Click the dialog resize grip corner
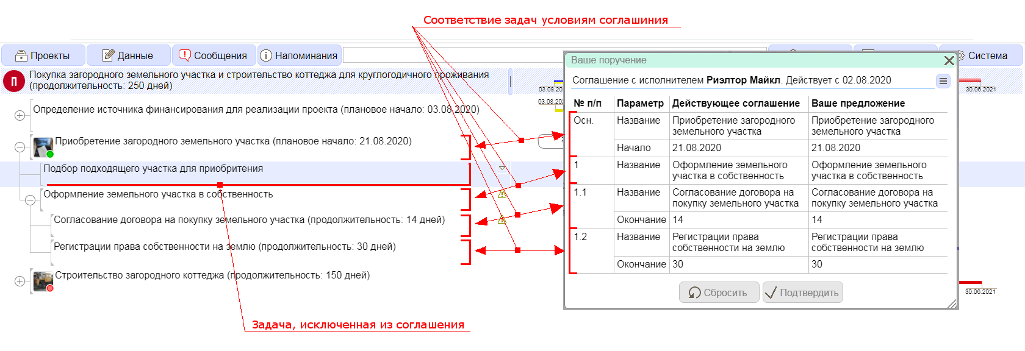Viewport: 1025px width, 351px height. (x=952, y=303)
